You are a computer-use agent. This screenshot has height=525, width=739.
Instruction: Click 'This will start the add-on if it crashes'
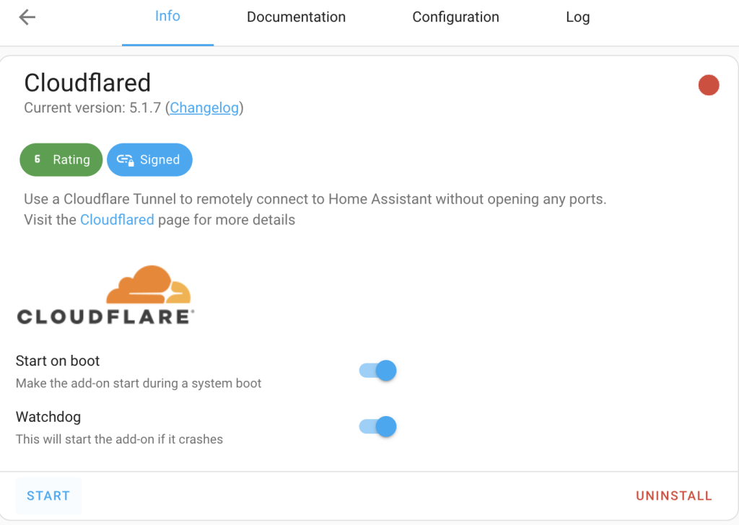tap(119, 439)
